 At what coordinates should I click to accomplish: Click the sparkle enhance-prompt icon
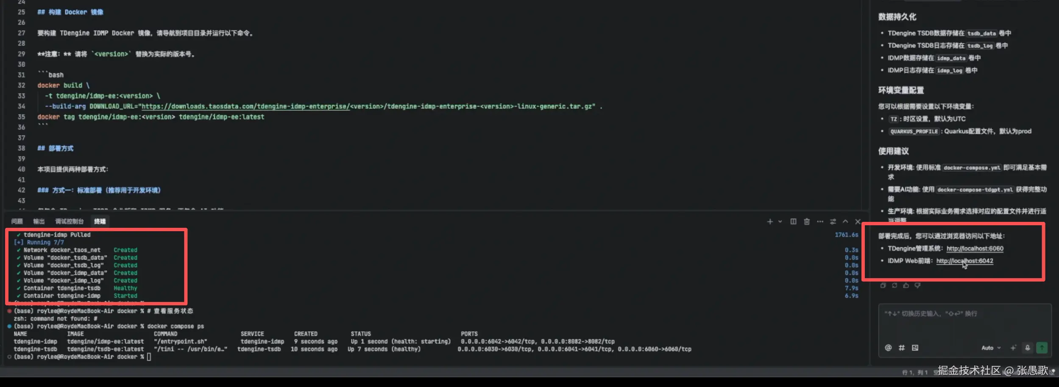pos(1013,348)
